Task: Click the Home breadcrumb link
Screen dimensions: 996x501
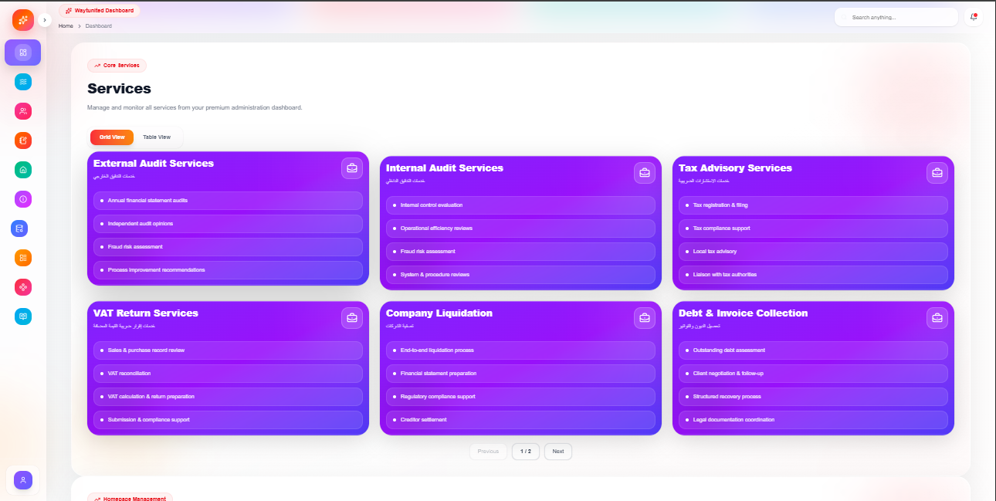Action: point(66,26)
